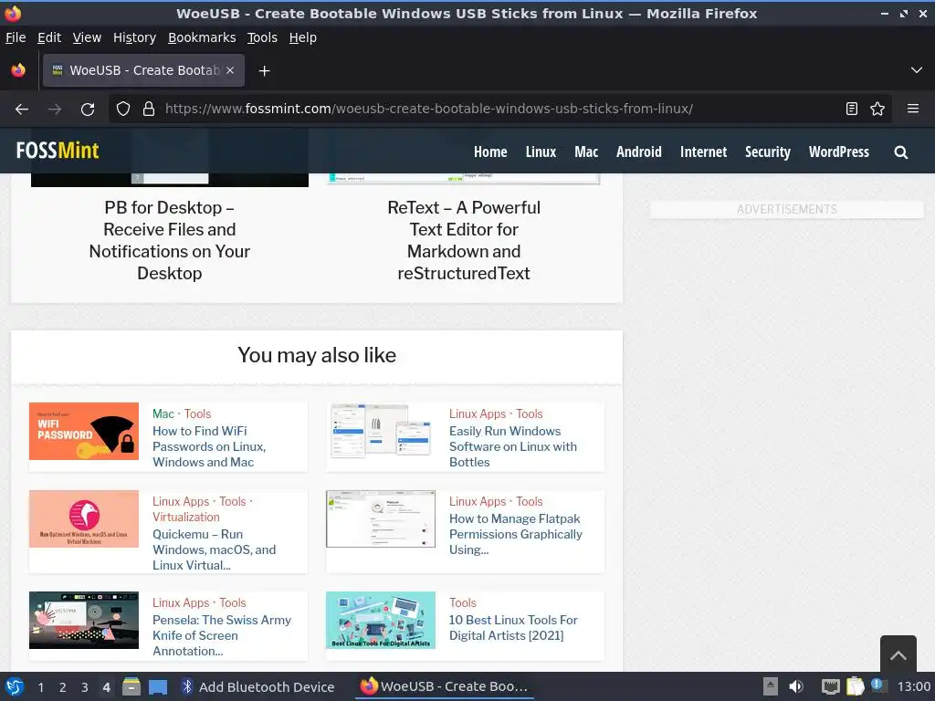Open the Quickemu article thumbnail
This screenshot has height=701, width=935.
coord(83,518)
